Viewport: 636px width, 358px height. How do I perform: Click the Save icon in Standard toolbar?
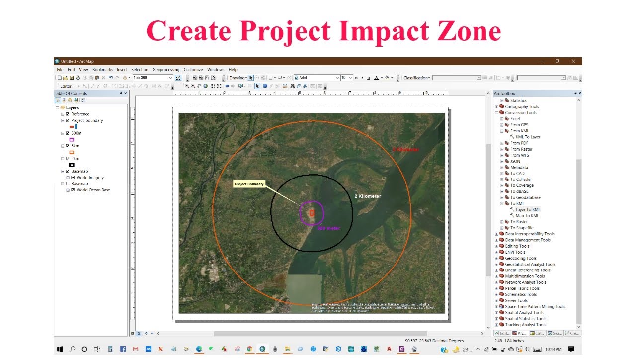[x=72, y=78]
